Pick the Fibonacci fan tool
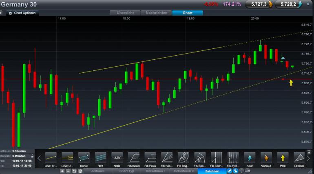The width and height of the screenshot is (314, 174). tap(167, 158)
